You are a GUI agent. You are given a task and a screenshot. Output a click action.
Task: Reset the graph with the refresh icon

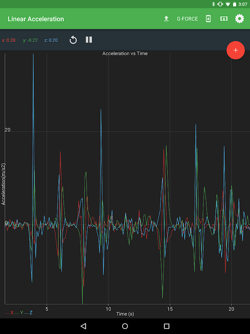pyautogui.click(x=73, y=40)
